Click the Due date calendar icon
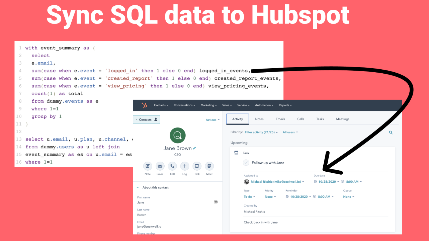This screenshot has height=241, width=429. (315, 182)
